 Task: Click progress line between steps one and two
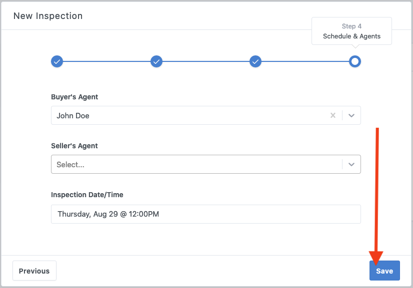(106, 61)
